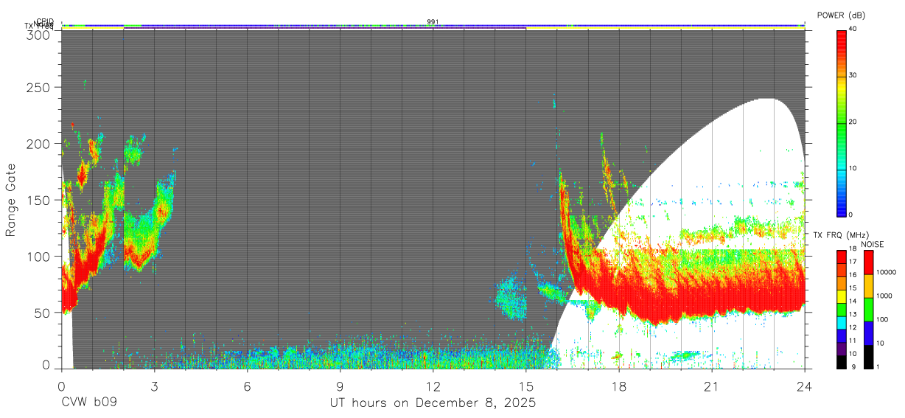Click the 17 label on TX FRQ scale
The image size is (905, 418).
[x=853, y=262]
